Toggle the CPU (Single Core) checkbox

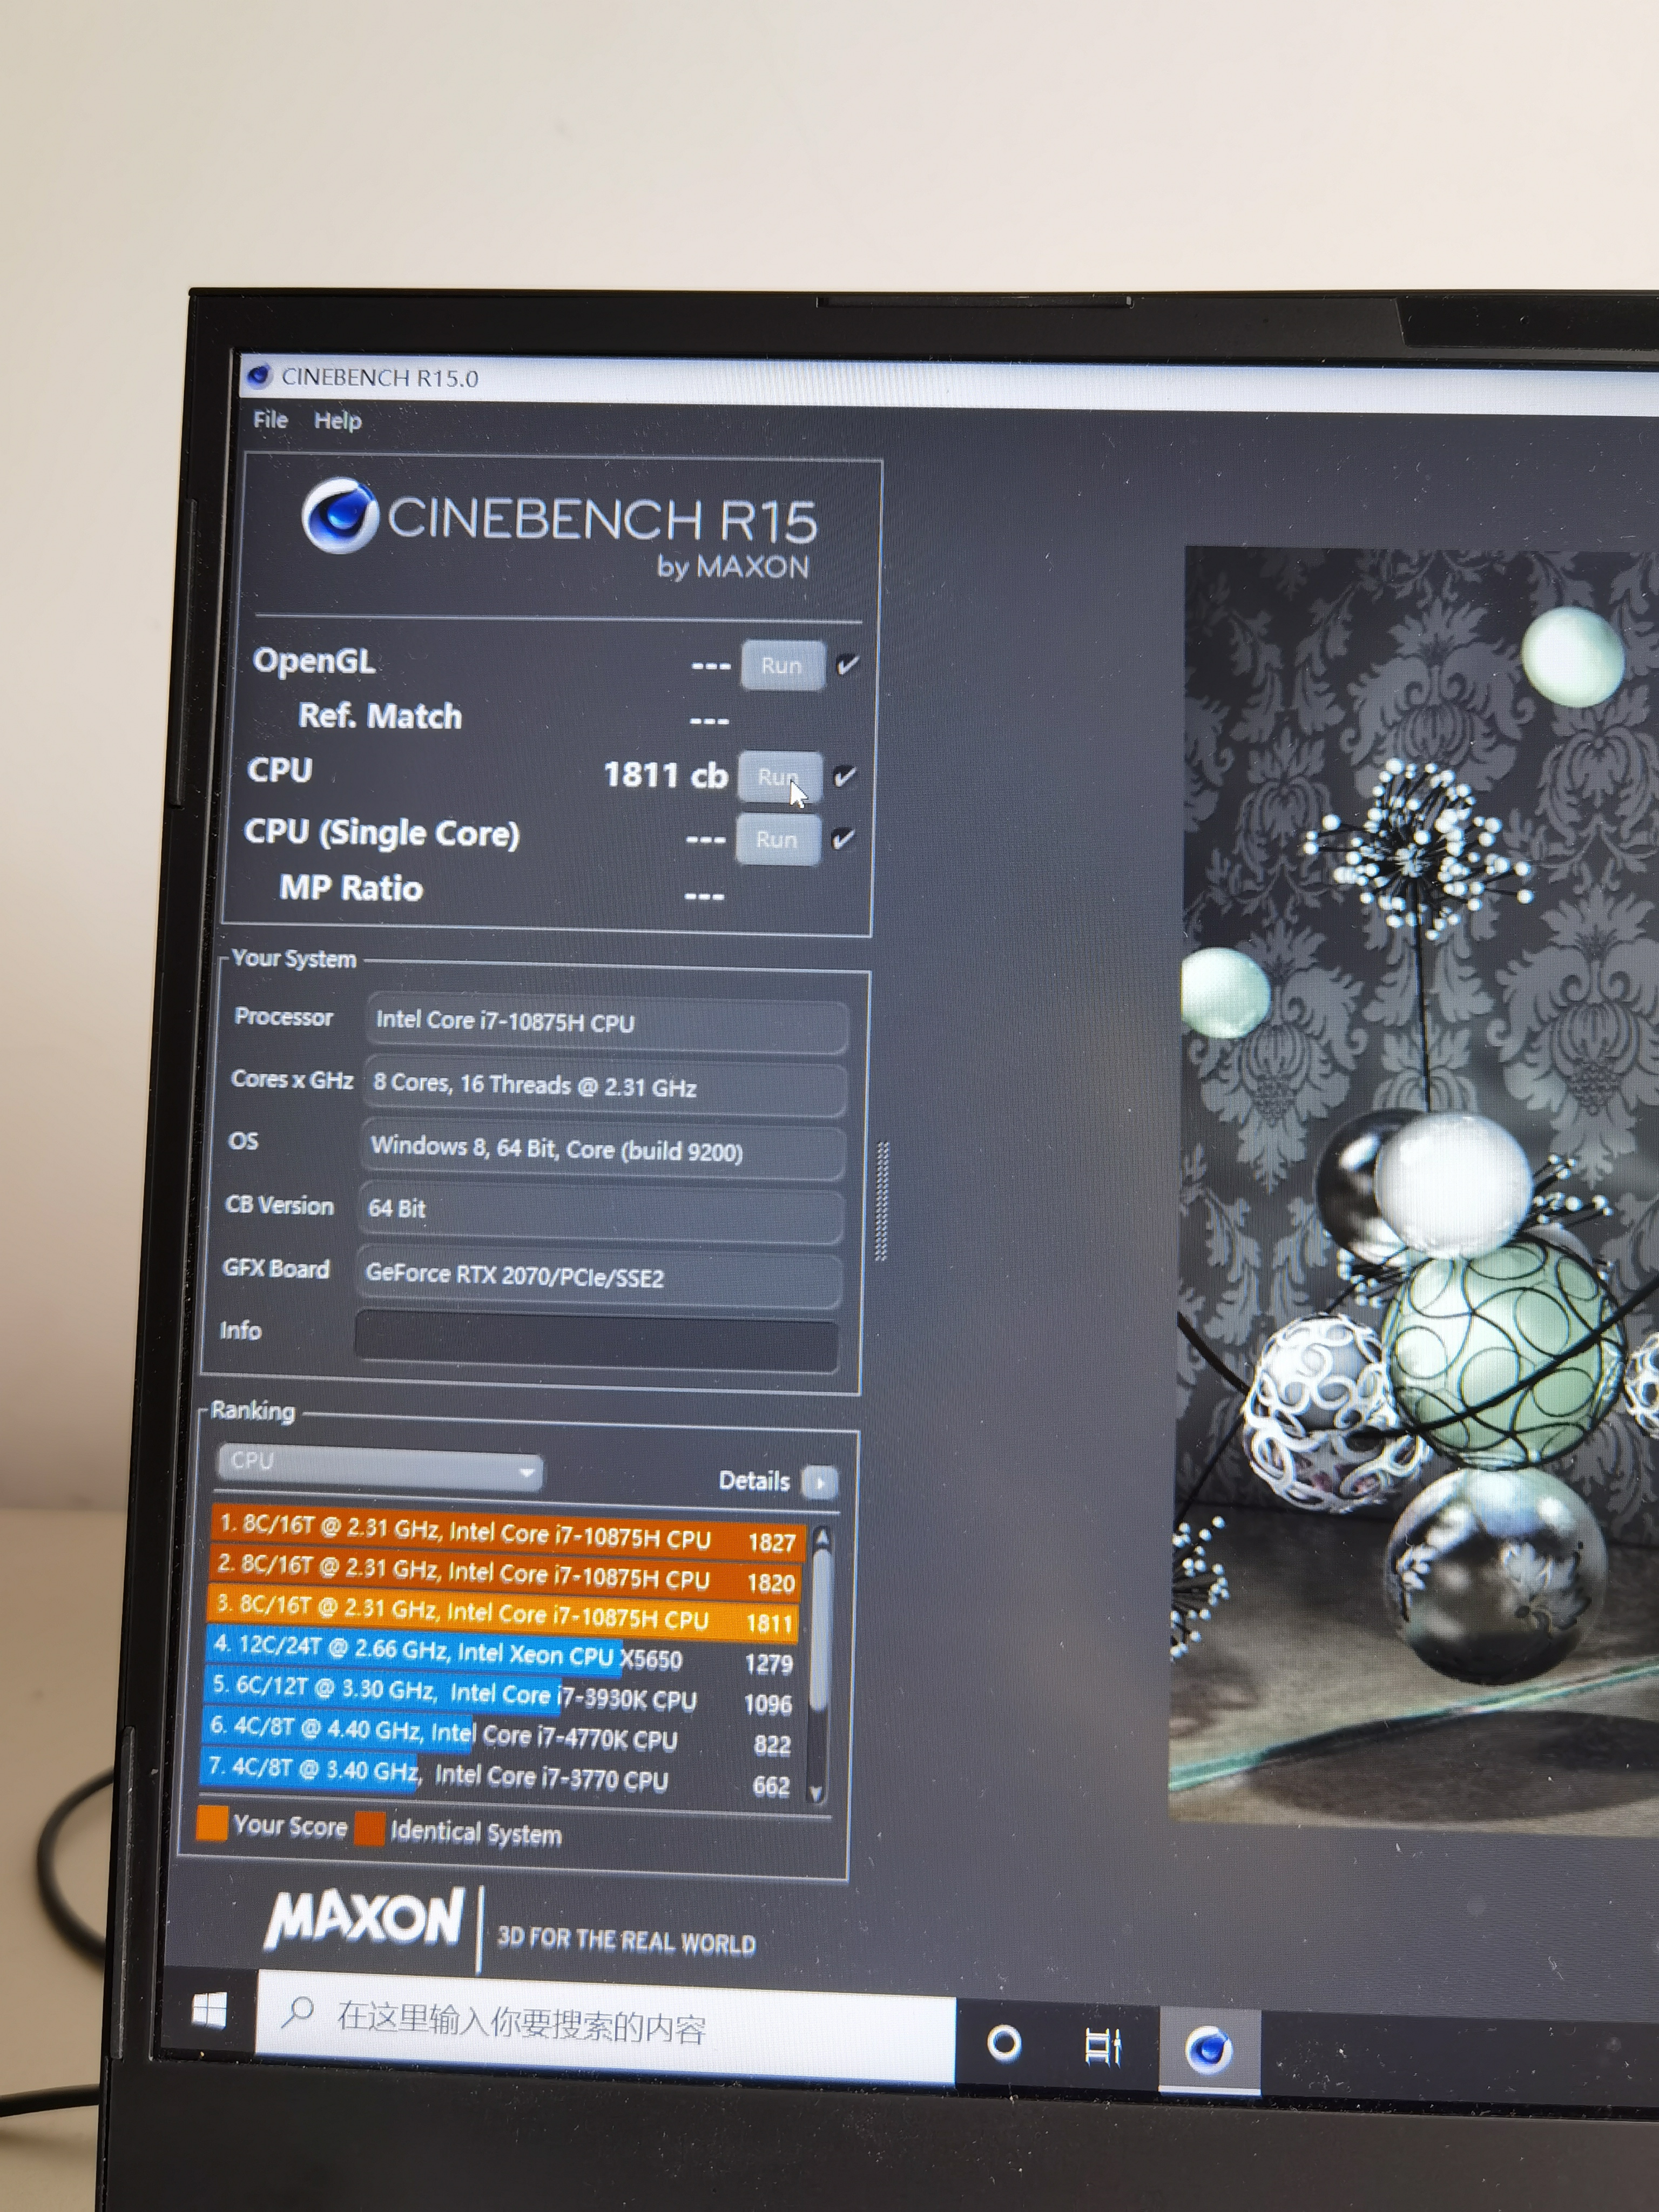pyautogui.click(x=843, y=838)
